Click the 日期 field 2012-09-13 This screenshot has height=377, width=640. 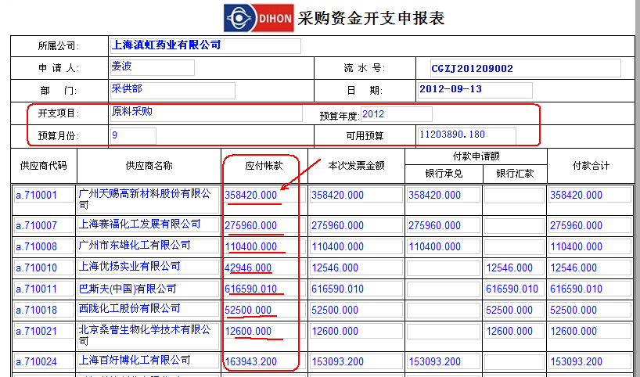click(x=475, y=90)
